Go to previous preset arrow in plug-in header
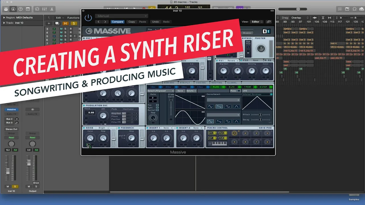The image size is (365, 205). tap(99, 22)
